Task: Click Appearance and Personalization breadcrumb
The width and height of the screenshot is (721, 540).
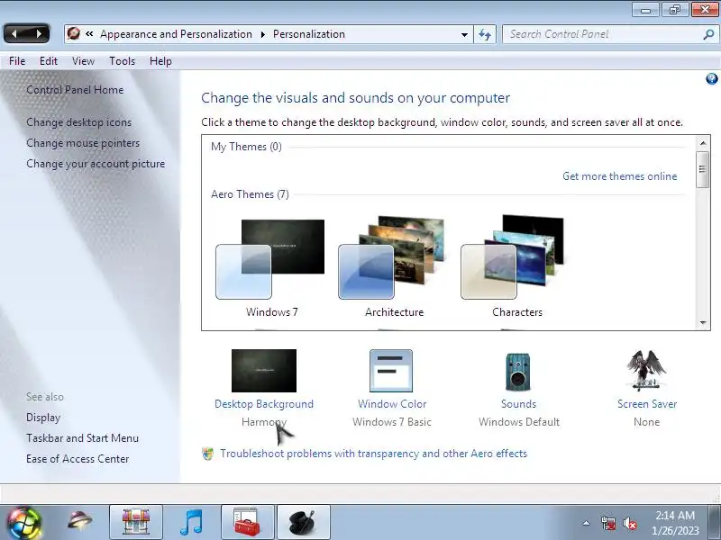Action: click(176, 34)
